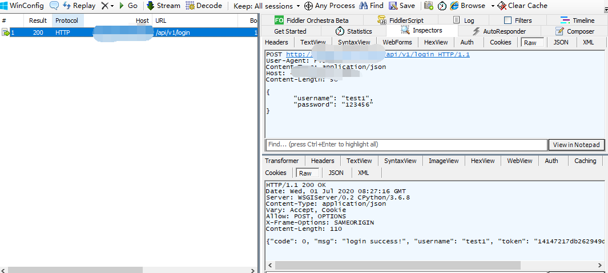Toggle Stream mode in the toolbar
Screen dimensions: 608x273
coord(163,6)
